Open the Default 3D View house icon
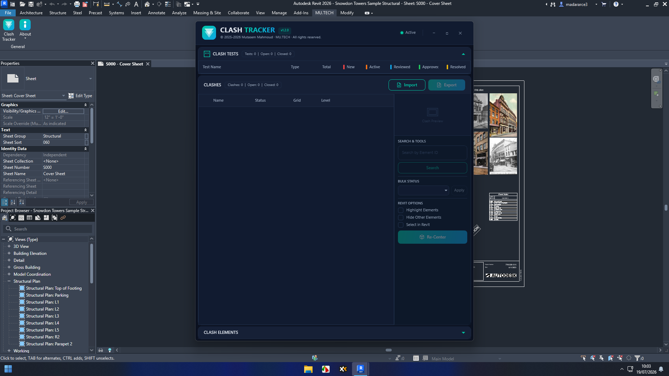The image size is (669, 376). [147, 4]
